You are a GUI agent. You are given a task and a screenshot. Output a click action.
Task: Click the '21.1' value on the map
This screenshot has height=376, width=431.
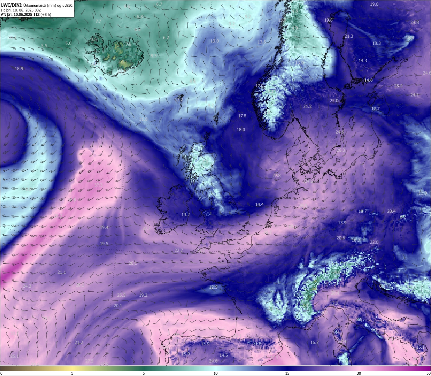click(62, 272)
